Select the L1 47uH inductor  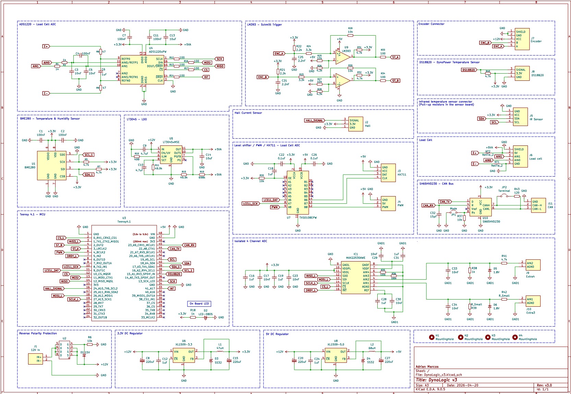pyautogui.click(x=220, y=351)
